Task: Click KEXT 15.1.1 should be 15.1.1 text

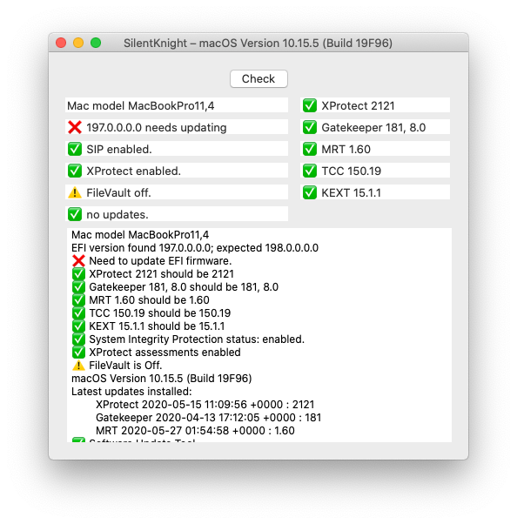Action: tap(157, 326)
